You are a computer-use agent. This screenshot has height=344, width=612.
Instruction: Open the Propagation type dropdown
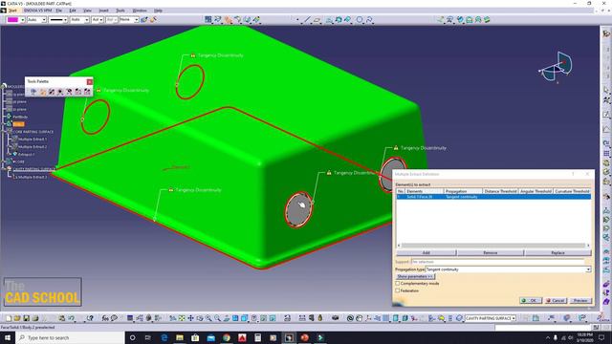point(588,269)
